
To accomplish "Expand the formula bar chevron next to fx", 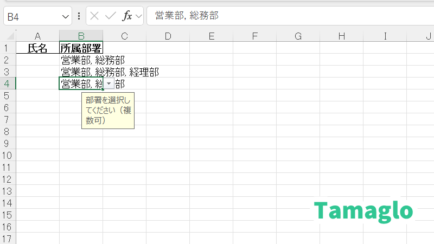I will pos(139,16).
